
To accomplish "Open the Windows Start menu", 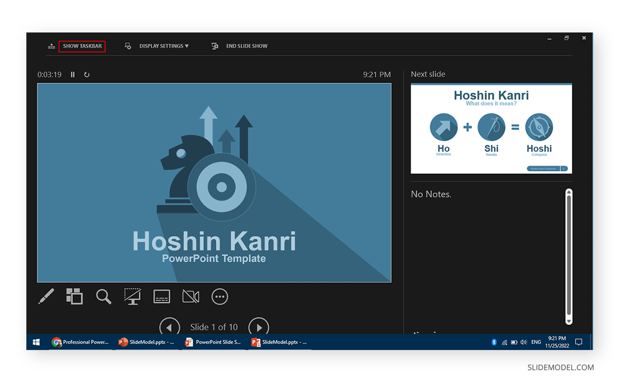I will point(37,342).
